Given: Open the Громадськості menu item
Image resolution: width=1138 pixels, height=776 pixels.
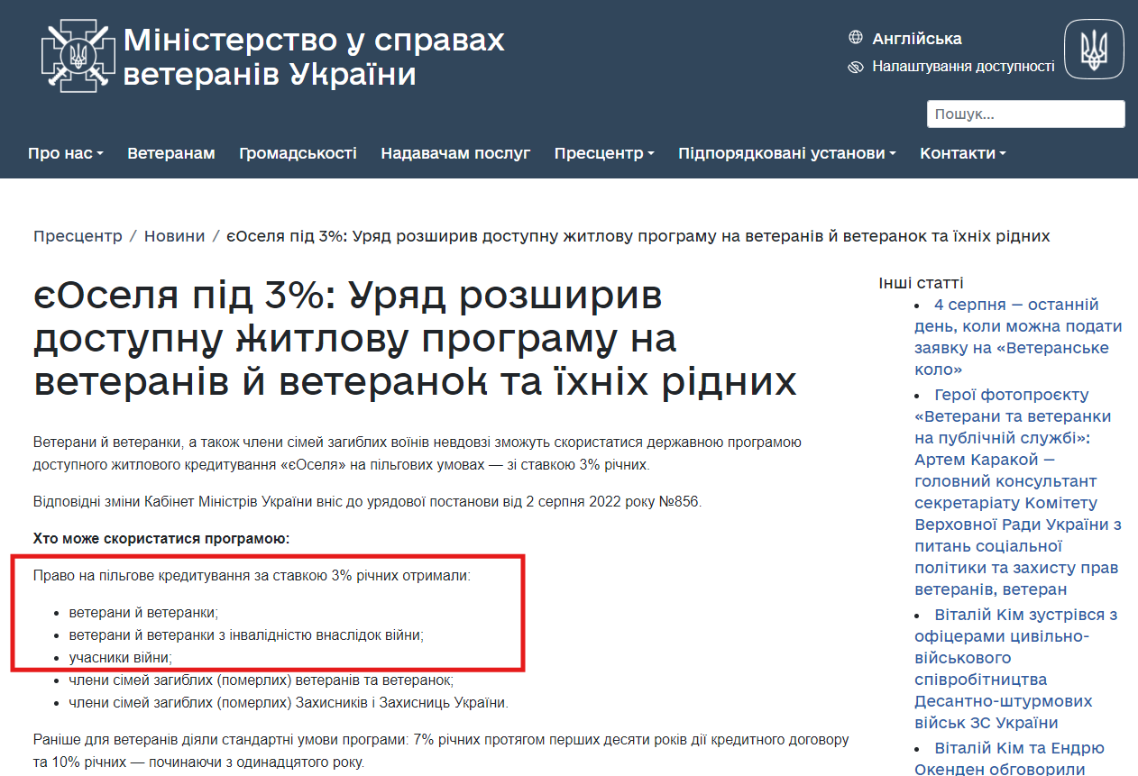Looking at the screenshot, I should (298, 153).
